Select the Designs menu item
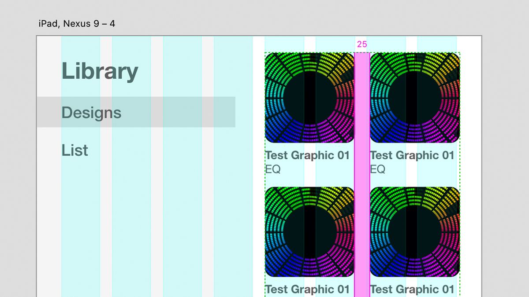529x297 pixels. [x=91, y=113]
